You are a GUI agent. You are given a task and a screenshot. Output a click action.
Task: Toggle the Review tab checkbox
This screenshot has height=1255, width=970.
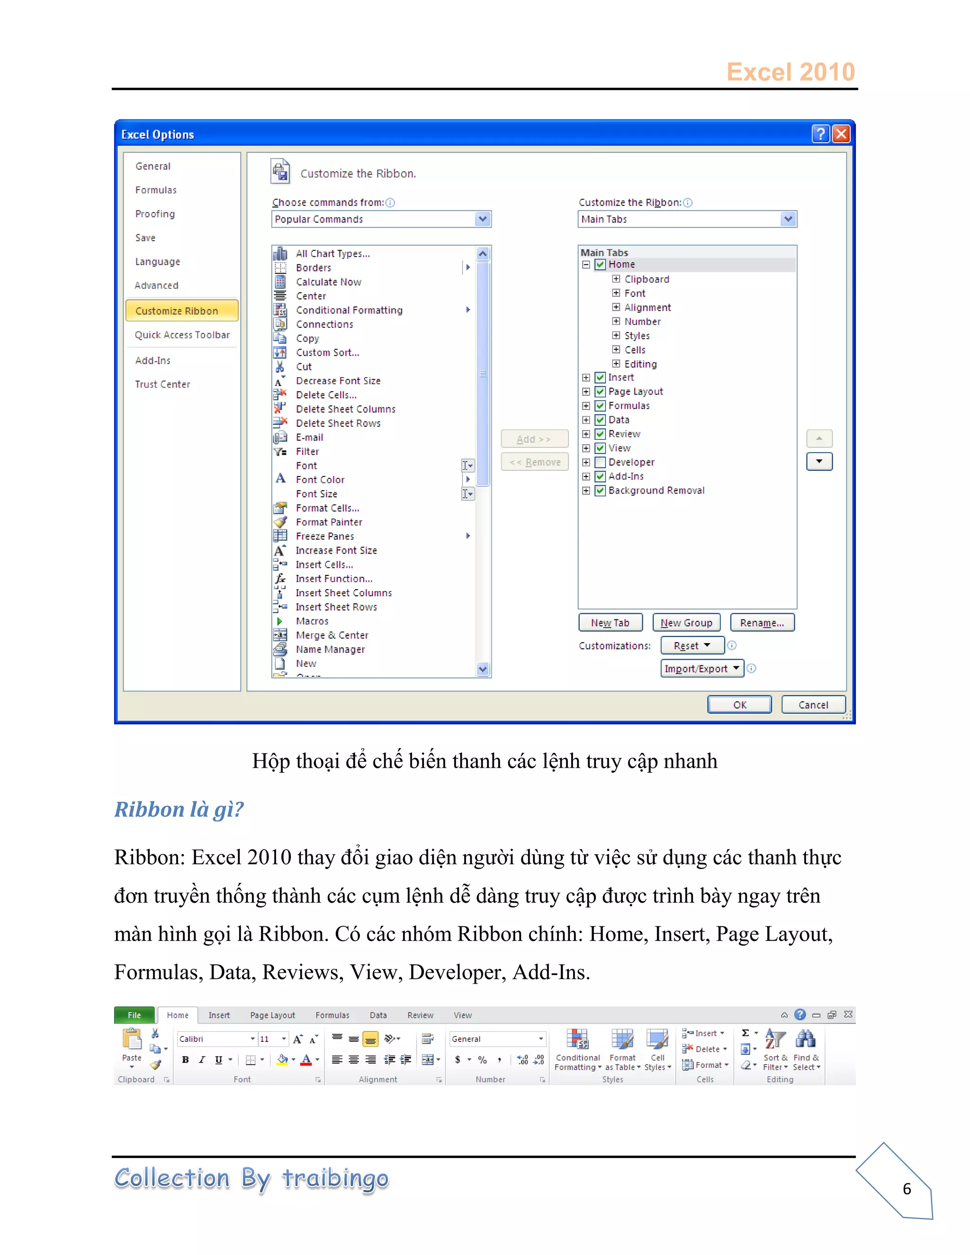(x=600, y=434)
